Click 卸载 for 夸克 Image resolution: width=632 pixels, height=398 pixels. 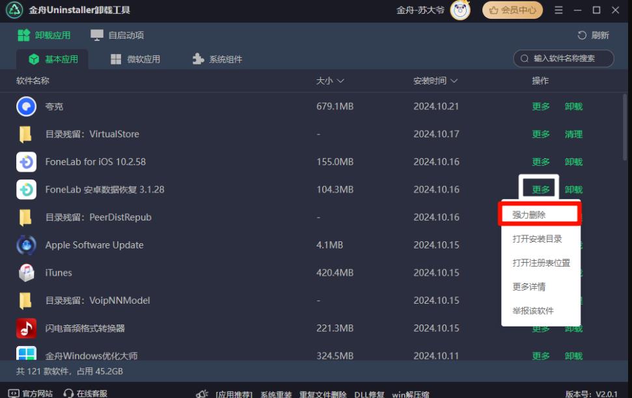coord(573,107)
